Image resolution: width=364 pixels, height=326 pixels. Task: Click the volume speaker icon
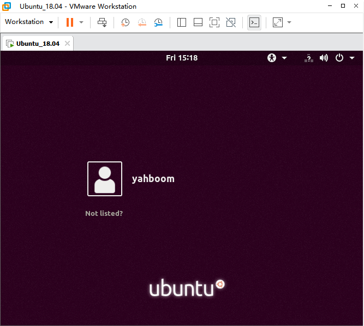(x=324, y=58)
